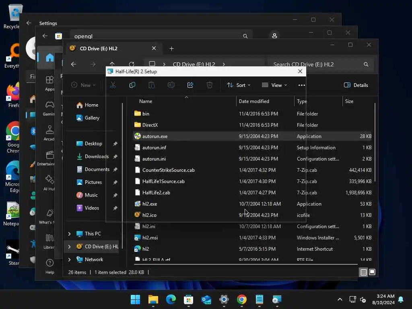
Task: Click the Paste clipboard icon
Action: point(152,85)
